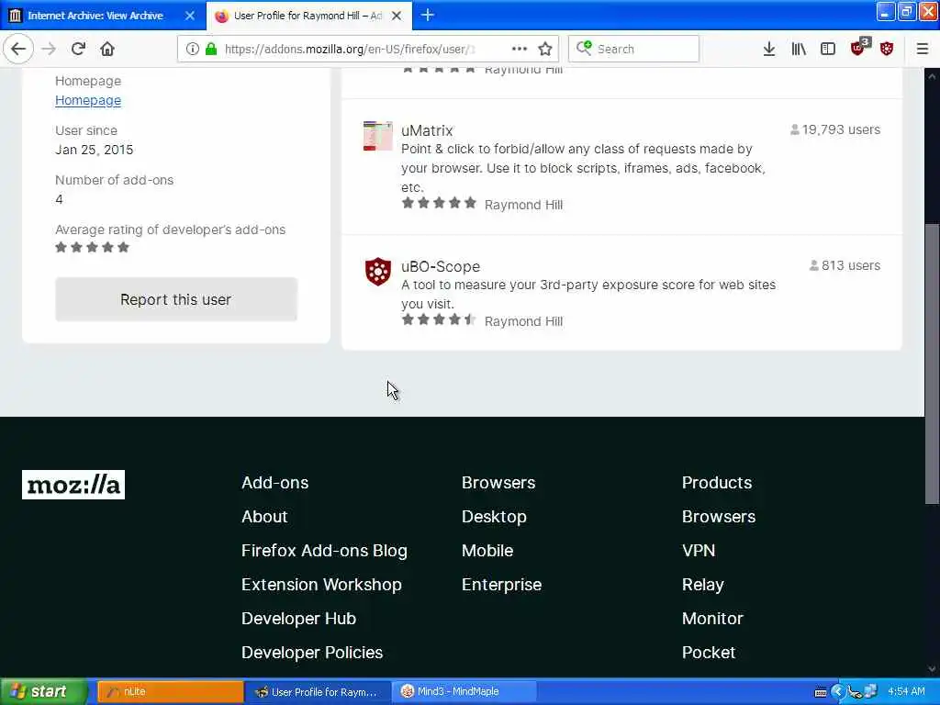Open page actions three-dot menu
This screenshot has height=705, width=940.
(520, 49)
